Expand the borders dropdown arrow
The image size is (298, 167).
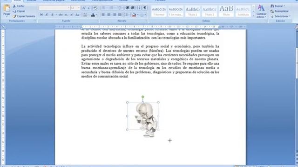tap(146, 15)
